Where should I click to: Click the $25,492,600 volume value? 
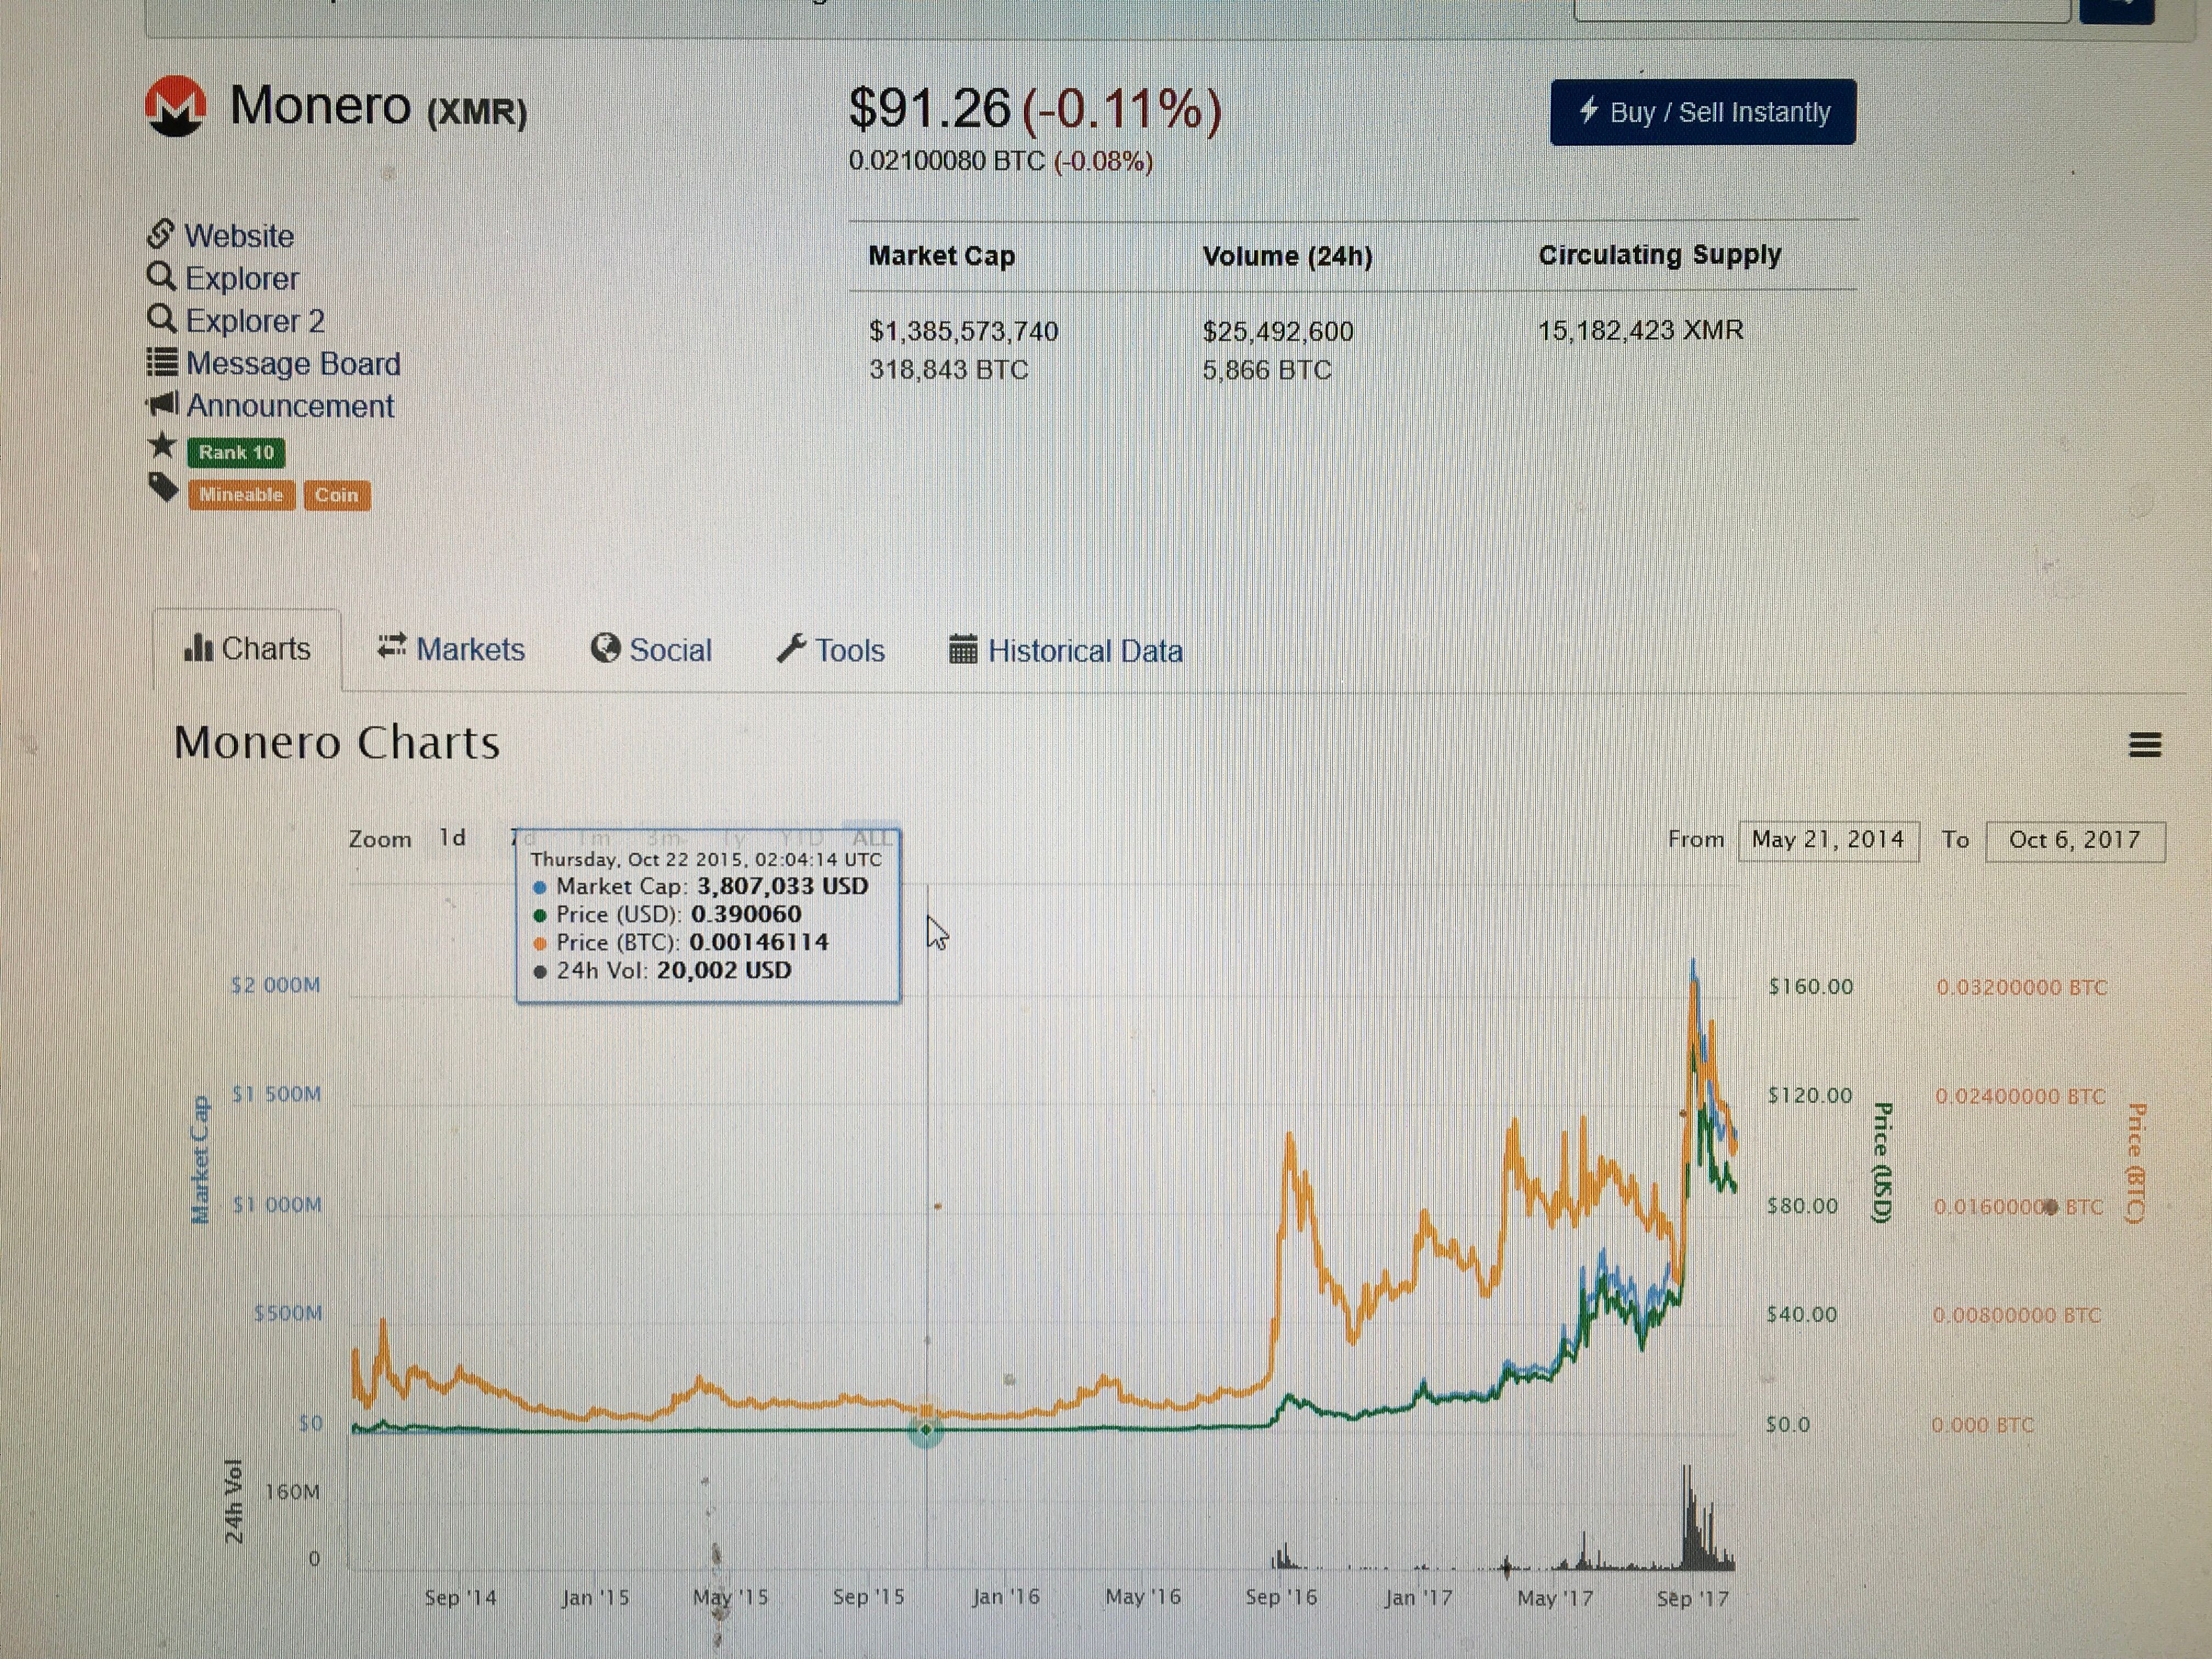(1278, 331)
